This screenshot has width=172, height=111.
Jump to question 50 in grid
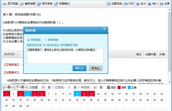(x=28, y=106)
